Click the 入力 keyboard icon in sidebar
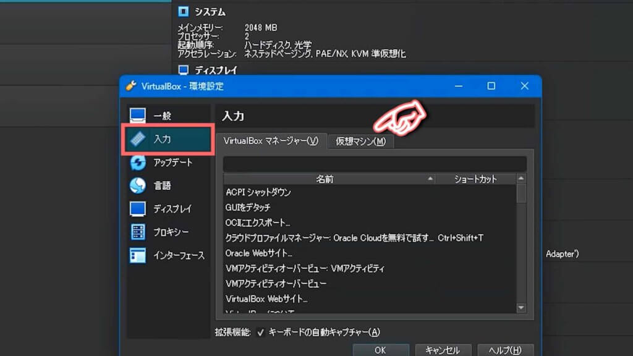 click(138, 139)
